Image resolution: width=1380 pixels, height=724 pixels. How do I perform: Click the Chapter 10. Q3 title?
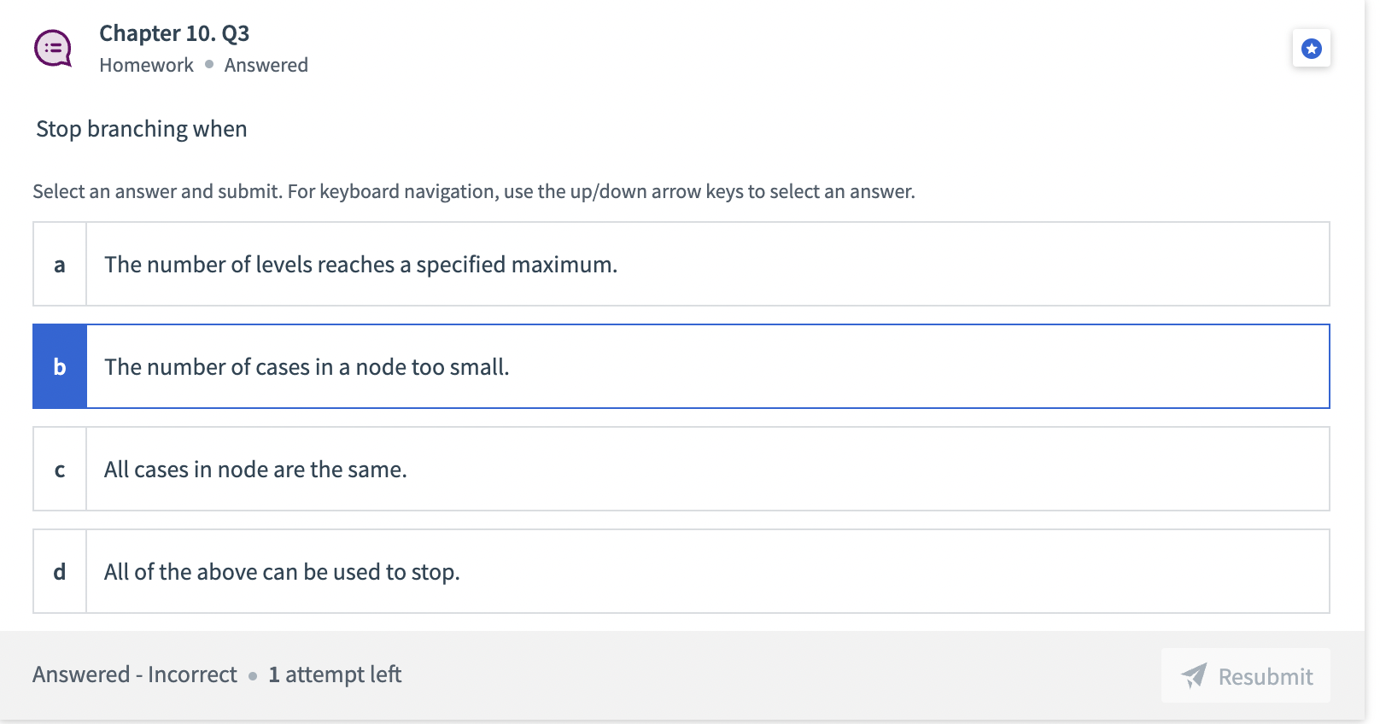tap(174, 33)
